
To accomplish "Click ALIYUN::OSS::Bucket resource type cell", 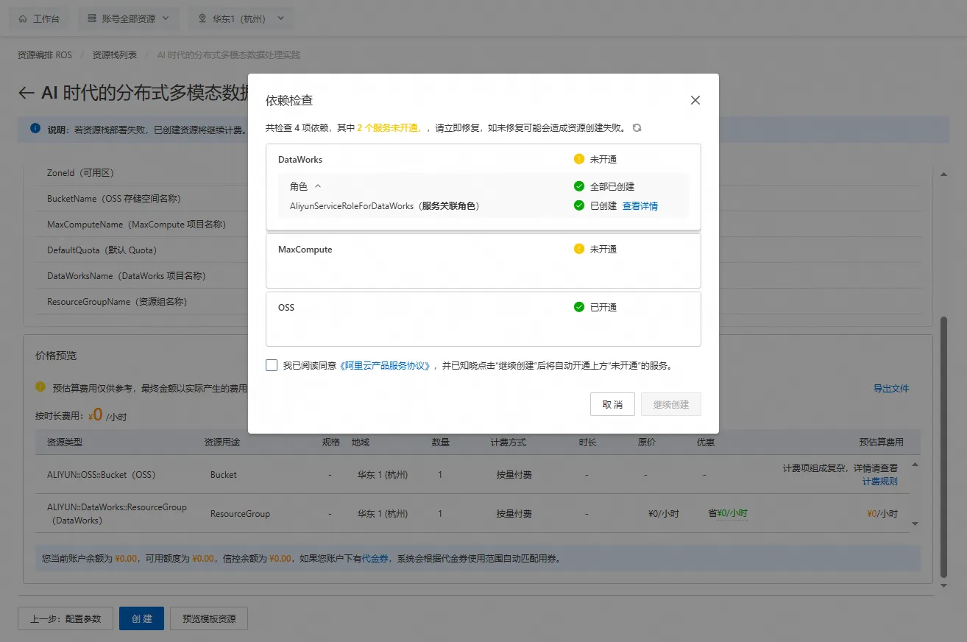I will [x=102, y=475].
